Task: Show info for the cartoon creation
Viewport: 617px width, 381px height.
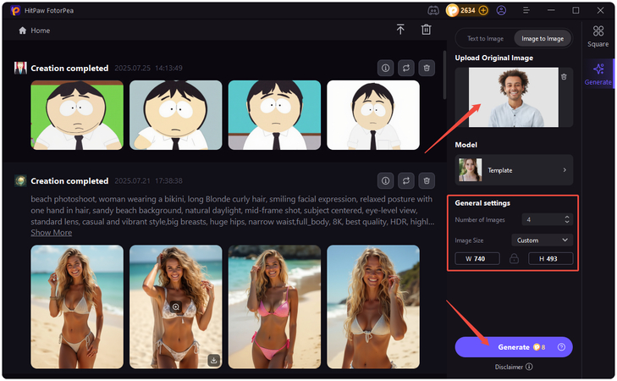Action: click(385, 68)
